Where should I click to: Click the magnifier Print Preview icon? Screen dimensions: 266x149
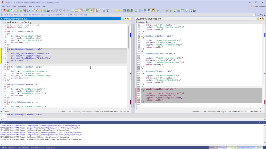tap(52, 11)
